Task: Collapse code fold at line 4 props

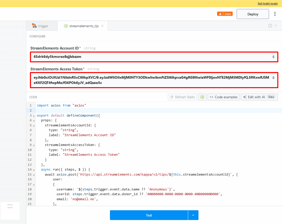Action: coord(34,121)
